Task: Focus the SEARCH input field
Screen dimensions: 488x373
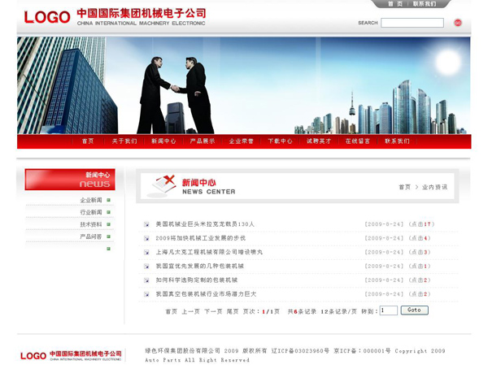Action: point(412,23)
